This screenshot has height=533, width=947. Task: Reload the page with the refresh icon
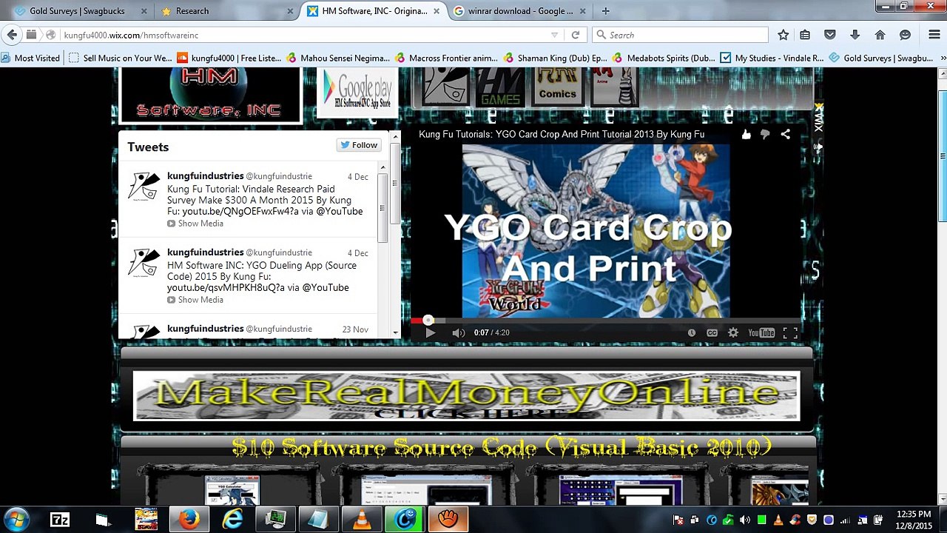(x=575, y=35)
